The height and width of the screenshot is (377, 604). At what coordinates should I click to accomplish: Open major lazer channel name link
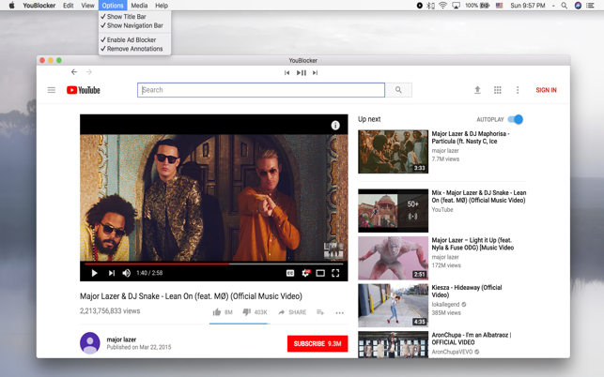tap(121, 339)
